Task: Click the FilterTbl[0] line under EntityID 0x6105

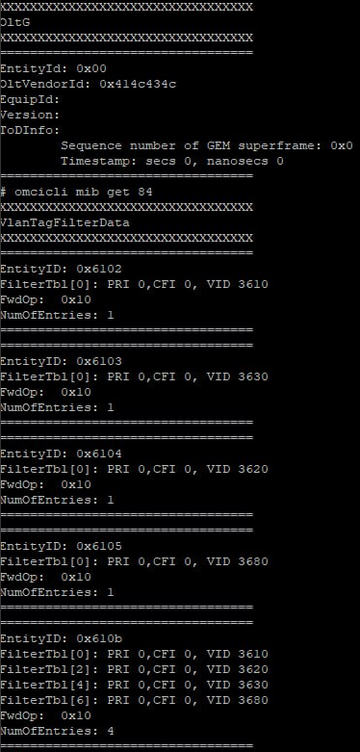Action: [x=134, y=561]
